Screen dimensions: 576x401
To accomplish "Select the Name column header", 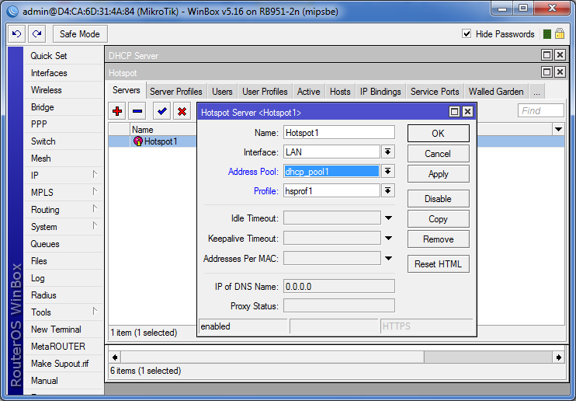I will coord(164,130).
